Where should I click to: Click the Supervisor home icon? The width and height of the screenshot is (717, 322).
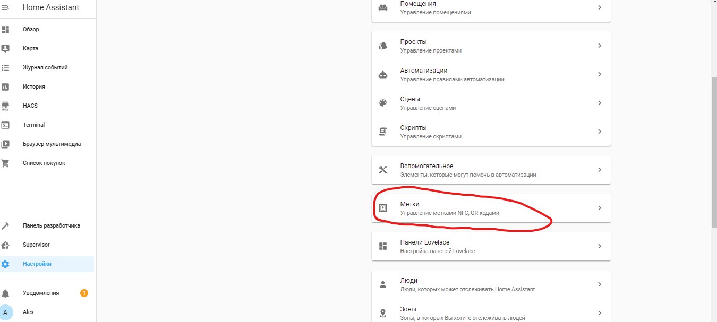(5, 245)
